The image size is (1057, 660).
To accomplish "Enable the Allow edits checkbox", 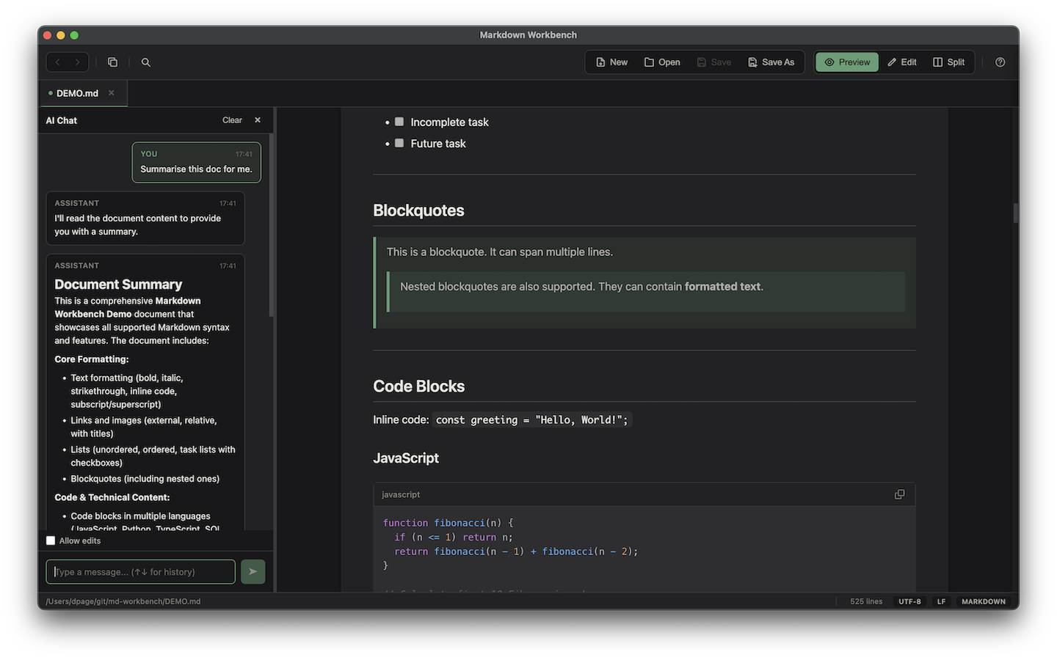I will pyautogui.click(x=50, y=540).
